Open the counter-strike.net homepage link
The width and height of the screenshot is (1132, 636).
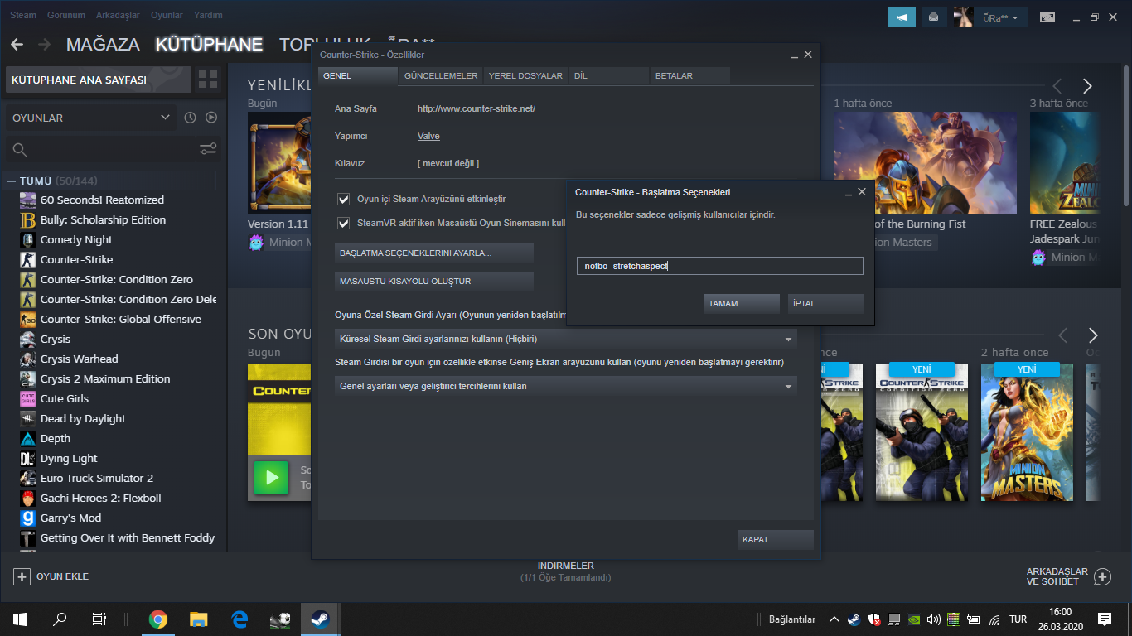[477, 108]
